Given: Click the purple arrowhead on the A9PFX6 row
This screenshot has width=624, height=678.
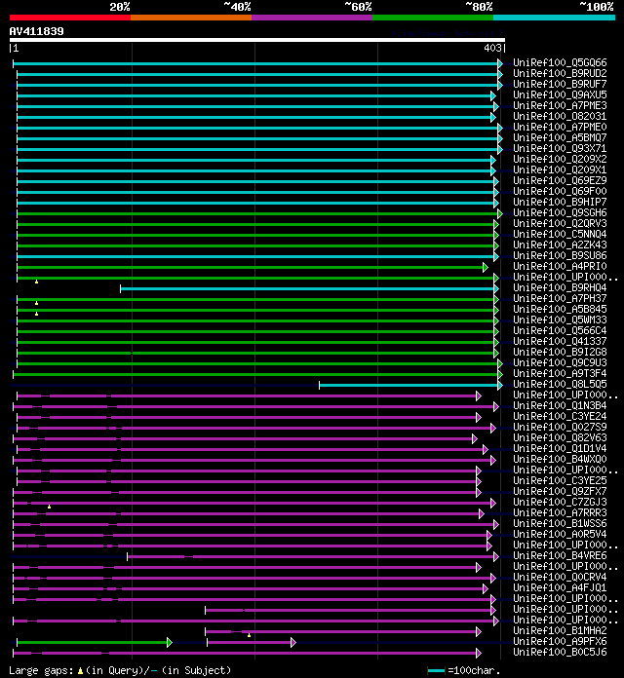Looking at the screenshot, I should tap(292, 643).
